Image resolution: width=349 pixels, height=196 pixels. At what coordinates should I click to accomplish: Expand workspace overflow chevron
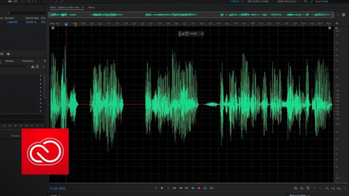click(305, 1)
